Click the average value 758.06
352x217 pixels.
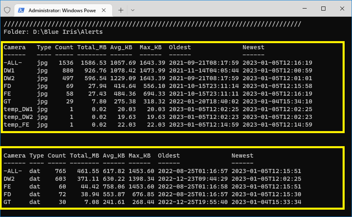click(x=114, y=186)
